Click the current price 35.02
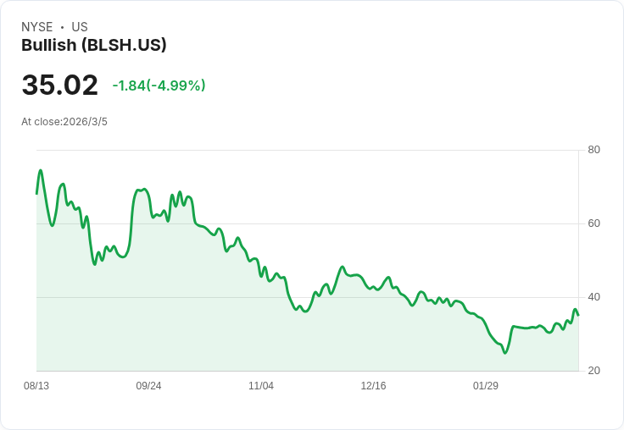 59,85
